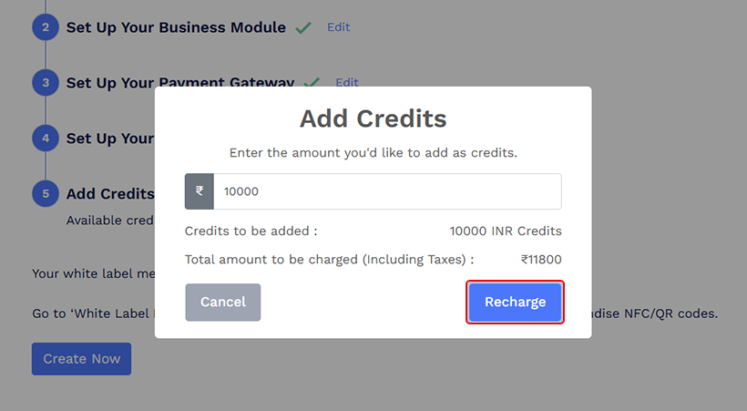Open the Set Up Your Business Module step

176,27
